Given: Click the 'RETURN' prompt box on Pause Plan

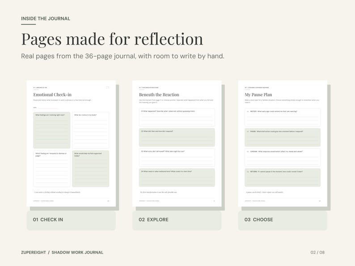Looking at the screenshot, I should (x=283, y=178).
